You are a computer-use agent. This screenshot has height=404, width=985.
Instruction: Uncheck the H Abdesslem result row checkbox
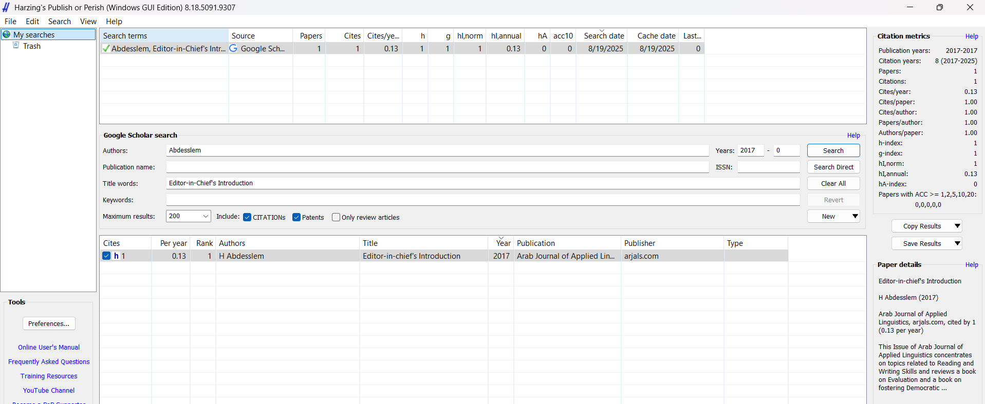106,256
